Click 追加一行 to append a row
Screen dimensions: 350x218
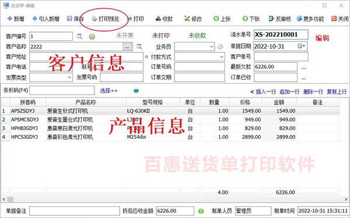[x=289, y=92]
